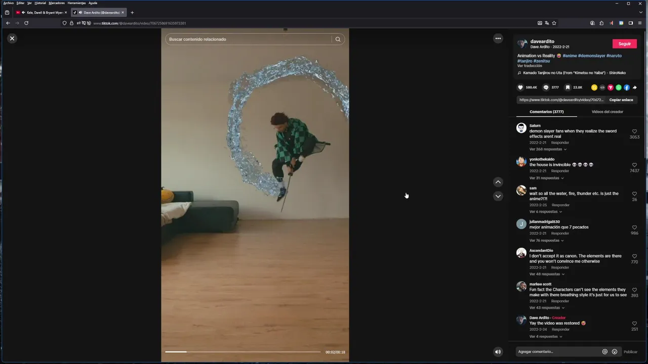Like AscendantDio's comment
Screen dimensions: 648x364
[634, 256]
